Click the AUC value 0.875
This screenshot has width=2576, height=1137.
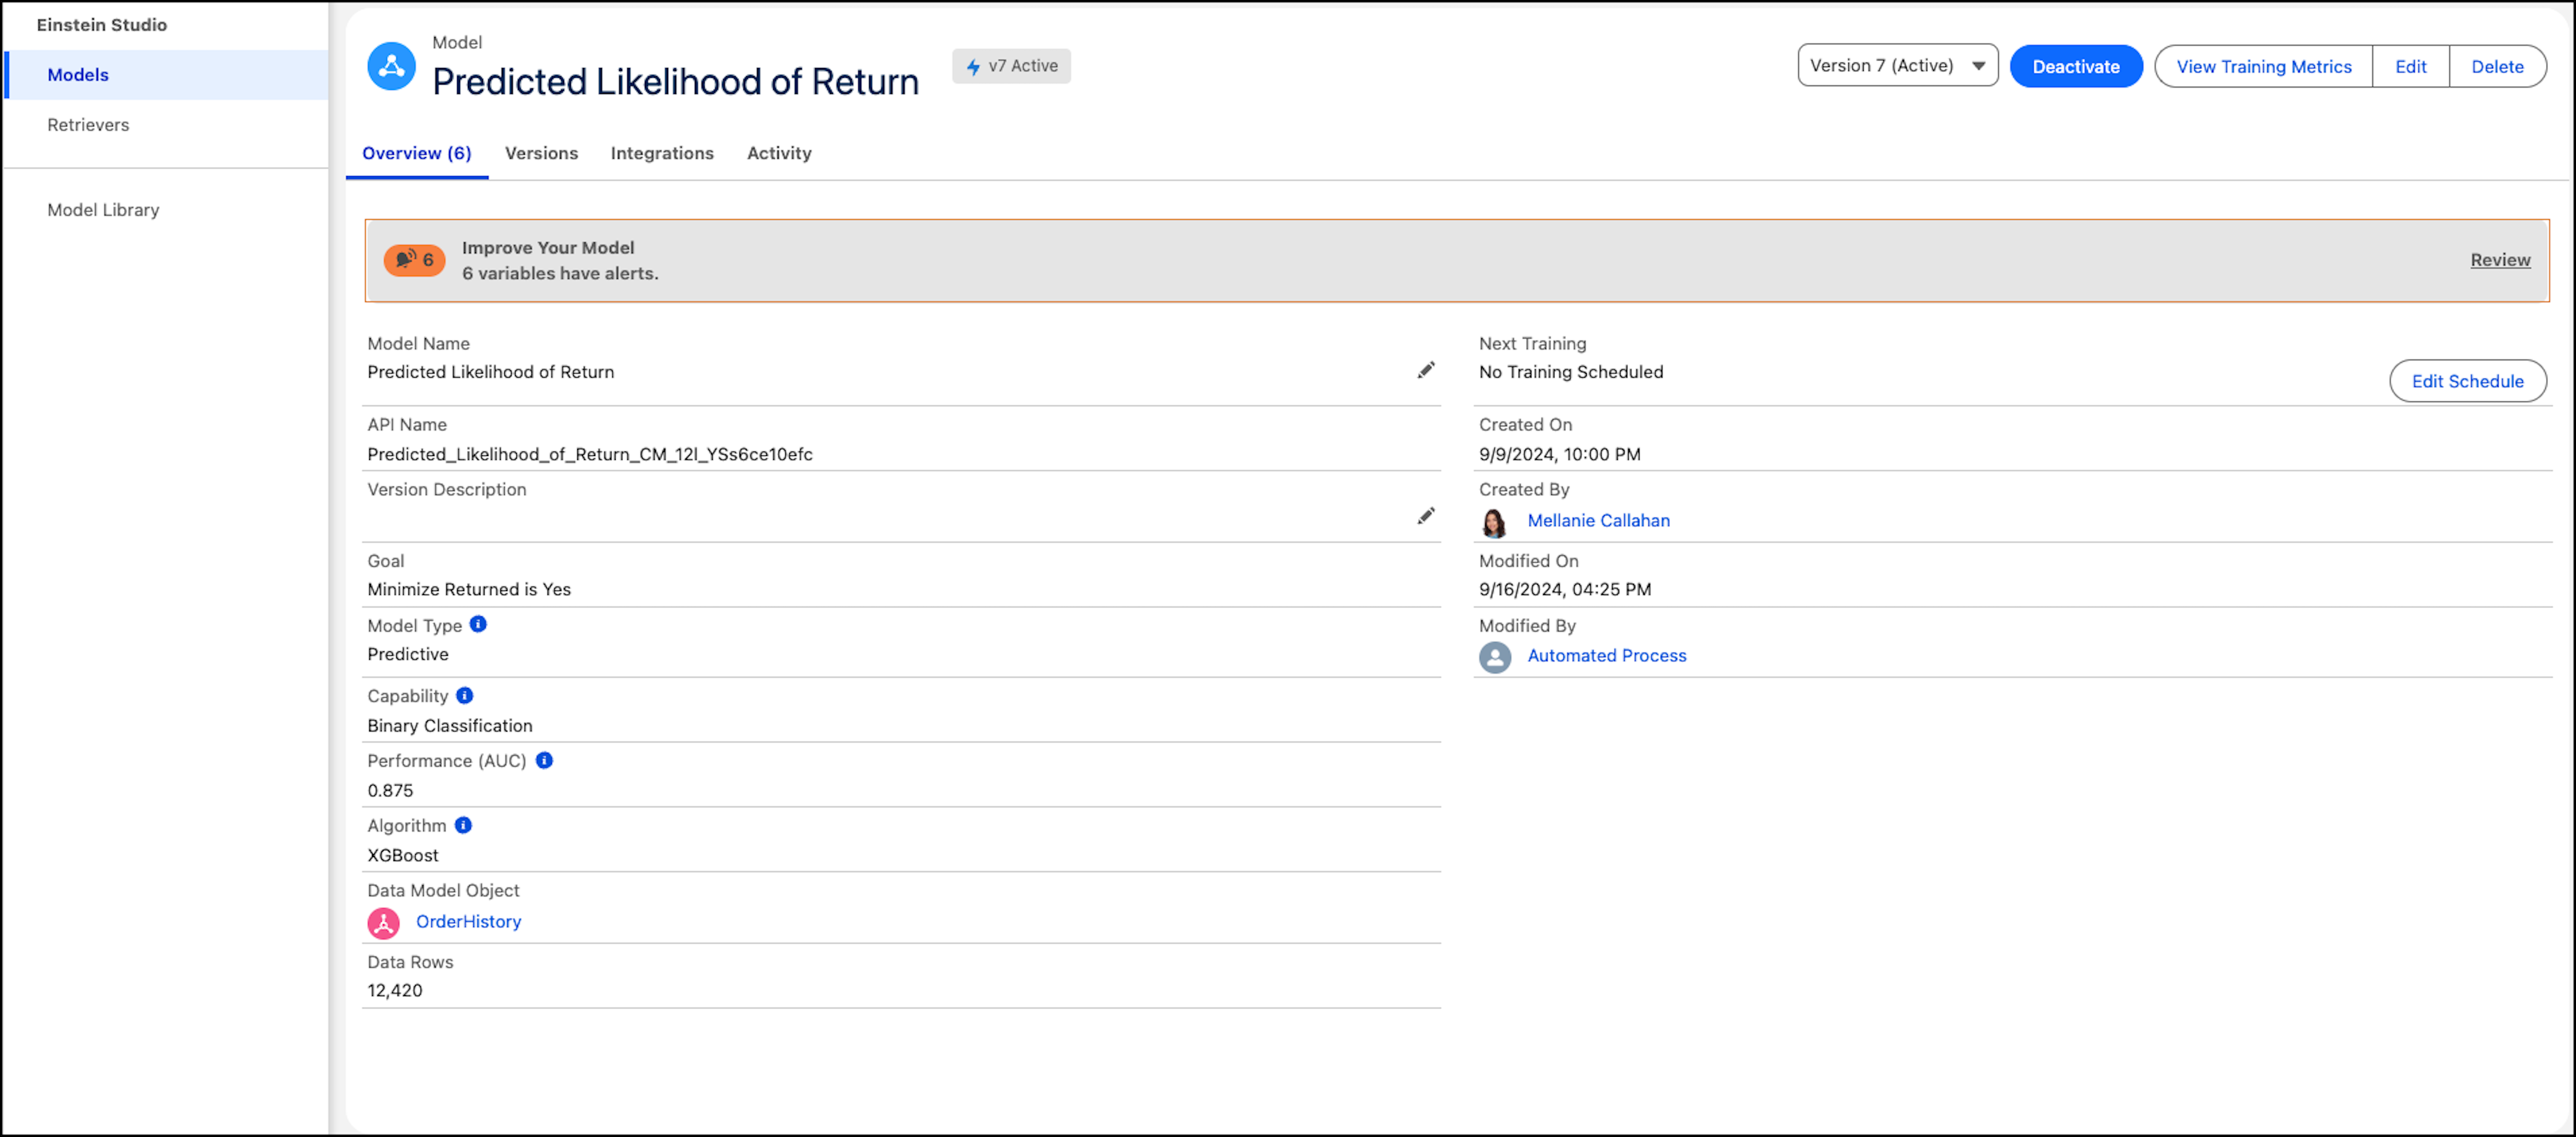pyautogui.click(x=390, y=791)
